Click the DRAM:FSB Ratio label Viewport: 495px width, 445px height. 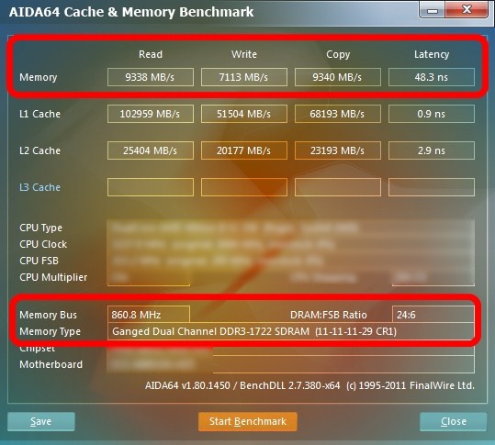click(329, 315)
